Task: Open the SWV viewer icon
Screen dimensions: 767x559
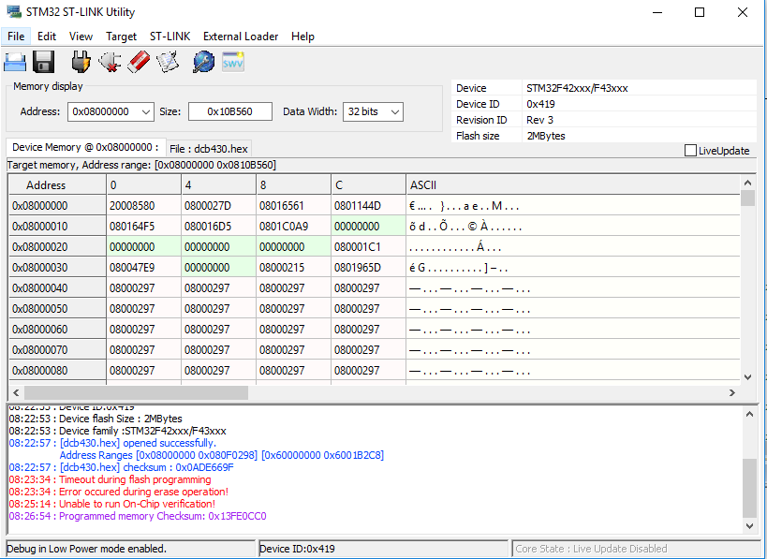Action: [x=233, y=62]
